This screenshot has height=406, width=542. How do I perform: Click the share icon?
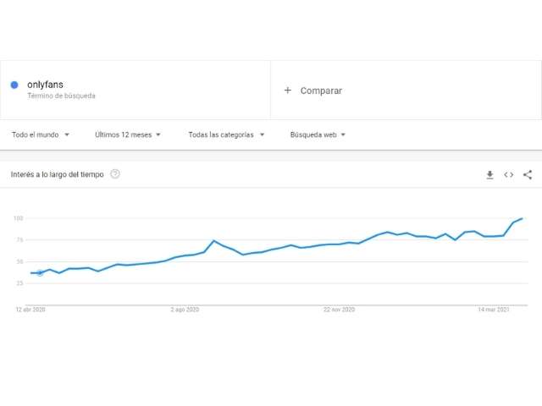528,175
